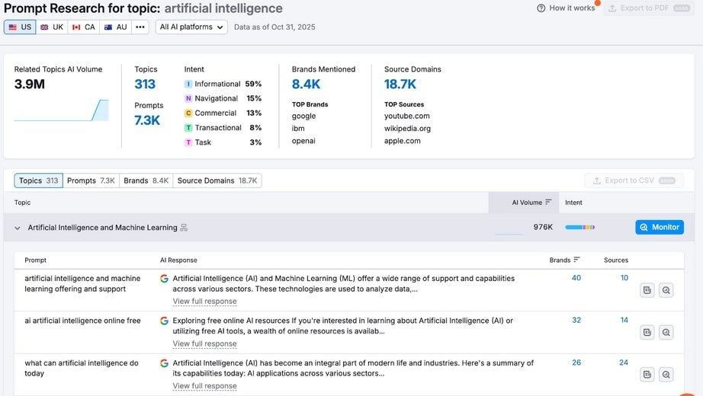Click the Topics count 313
The image size is (703, 396).
click(x=145, y=85)
